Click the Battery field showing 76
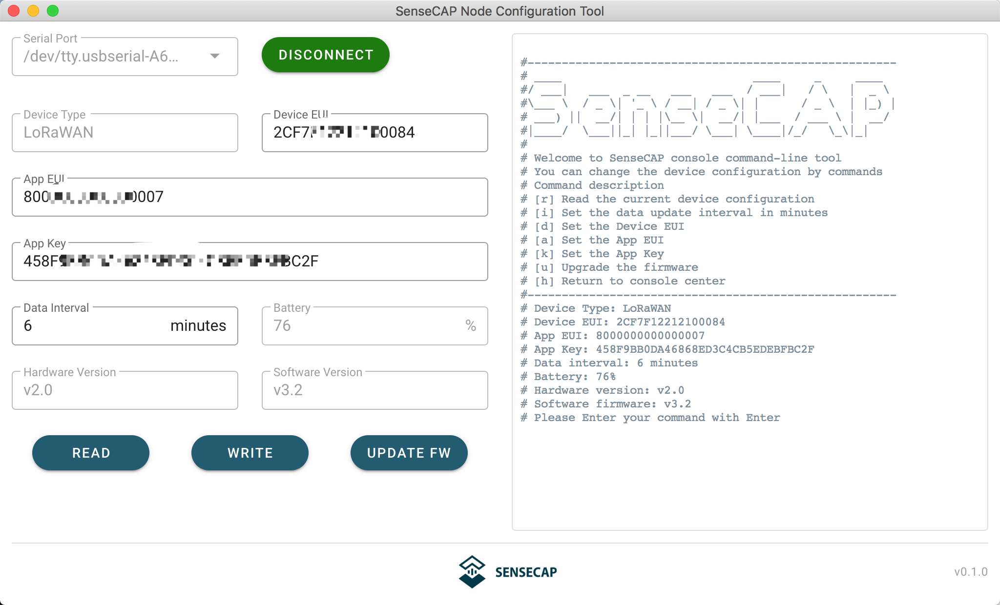 pos(375,326)
